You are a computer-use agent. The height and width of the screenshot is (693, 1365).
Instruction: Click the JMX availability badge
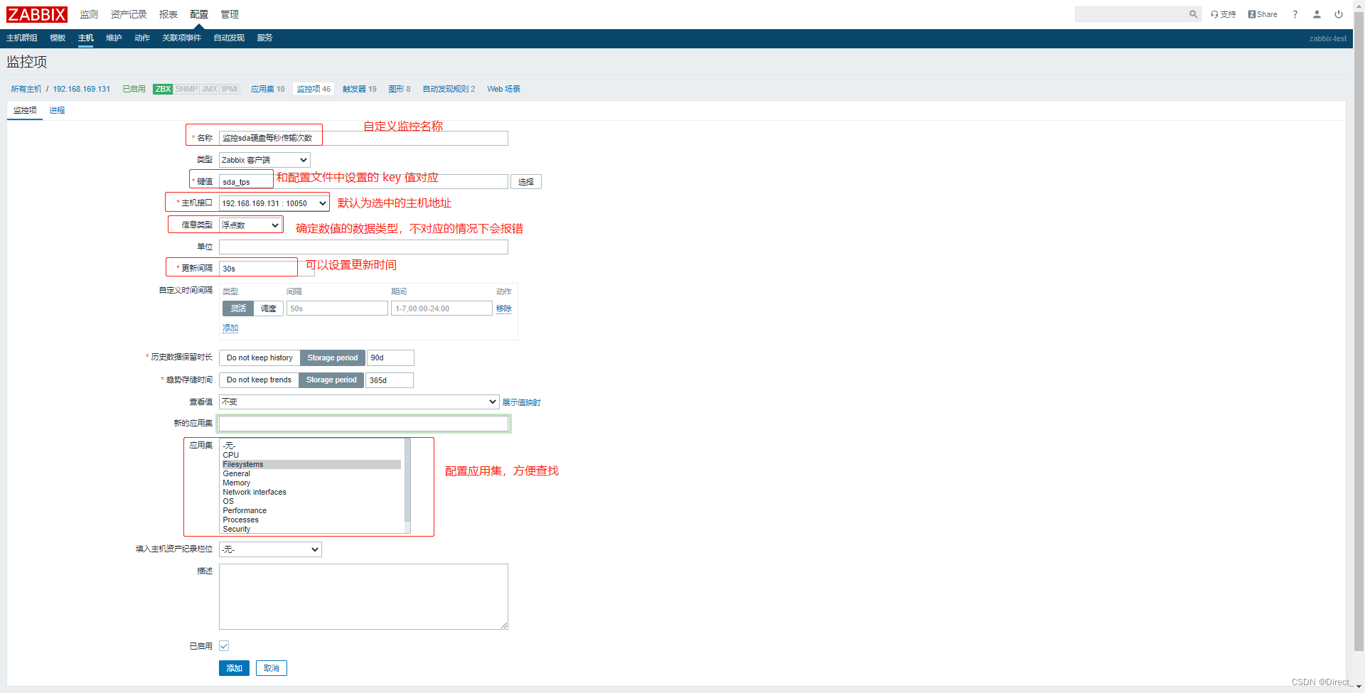(210, 89)
